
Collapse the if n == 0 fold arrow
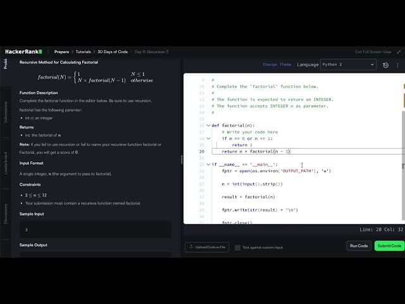(x=208, y=139)
